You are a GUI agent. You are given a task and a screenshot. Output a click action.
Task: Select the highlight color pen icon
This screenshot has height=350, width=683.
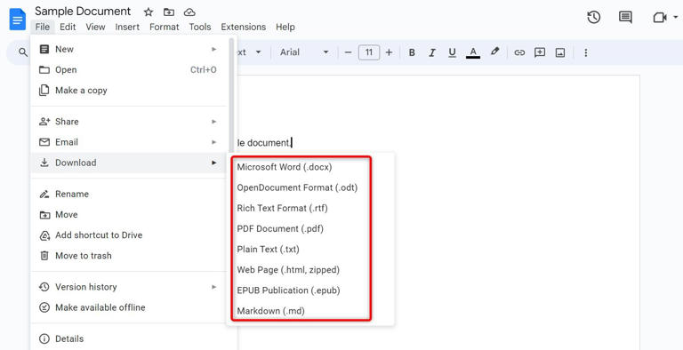tap(494, 52)
